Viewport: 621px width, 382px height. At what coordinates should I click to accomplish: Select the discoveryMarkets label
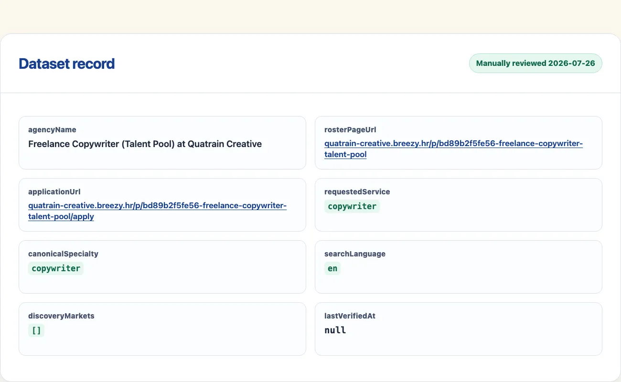click(61, 316)
